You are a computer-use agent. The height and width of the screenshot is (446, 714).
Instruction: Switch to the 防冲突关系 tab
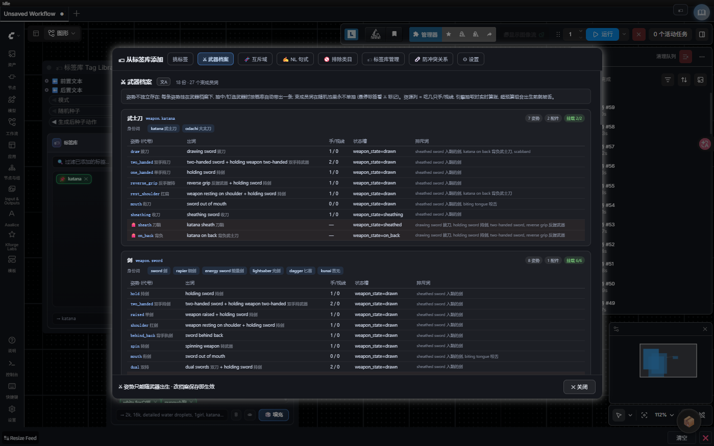coord(431,59)
